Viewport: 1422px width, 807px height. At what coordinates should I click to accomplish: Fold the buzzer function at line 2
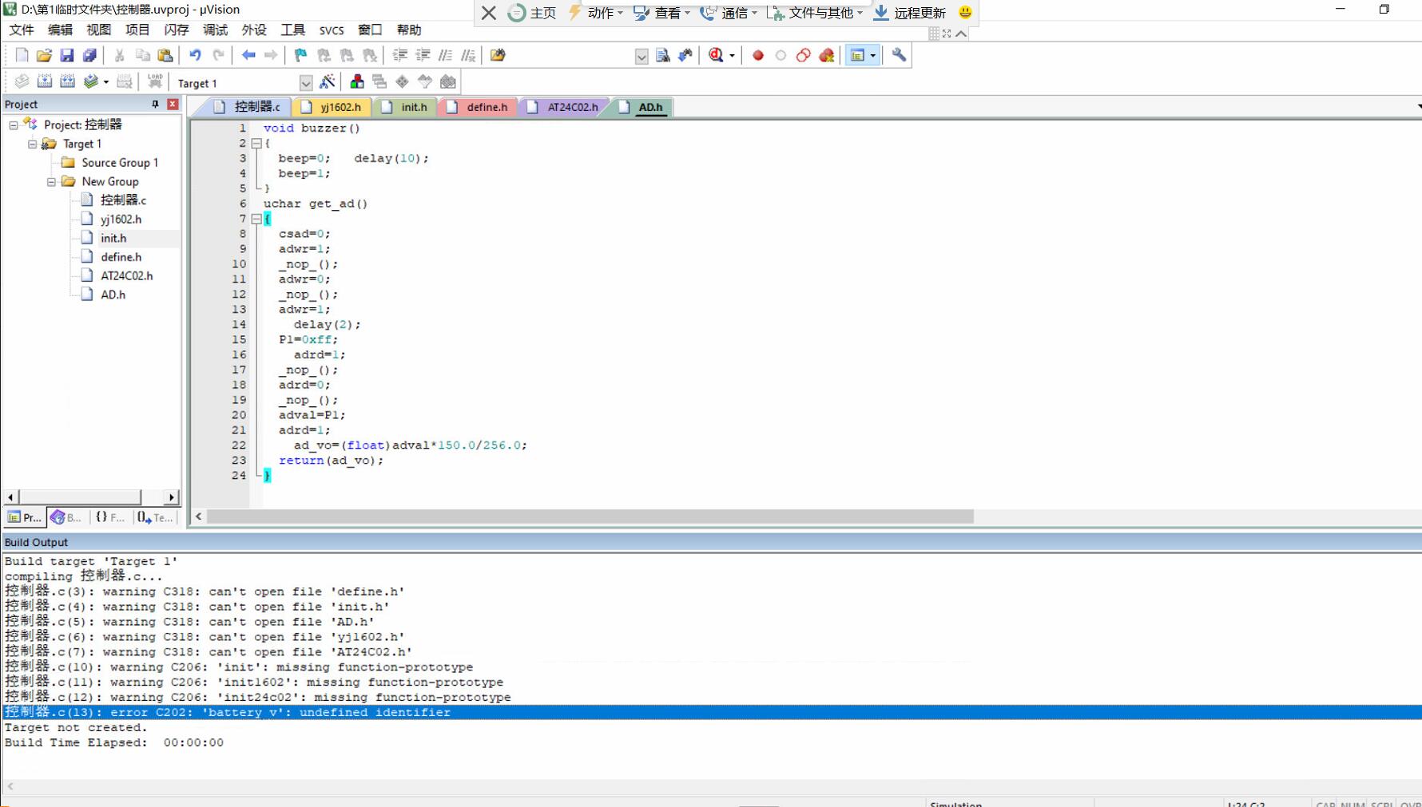tap(256, 143)
